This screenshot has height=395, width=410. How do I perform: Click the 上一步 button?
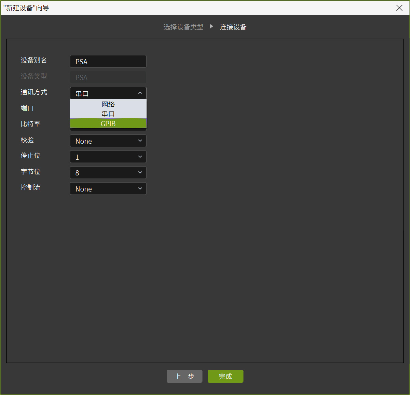click(x=184, y=376)
